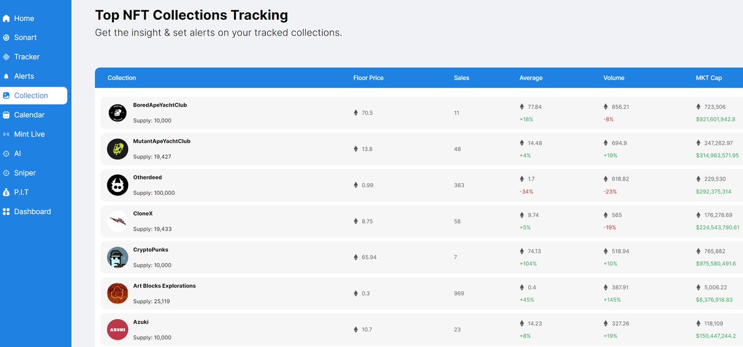Click the ETH icon beside volume 856.21
The width and height of the screenshot is (743, 347).
[606, 106]
